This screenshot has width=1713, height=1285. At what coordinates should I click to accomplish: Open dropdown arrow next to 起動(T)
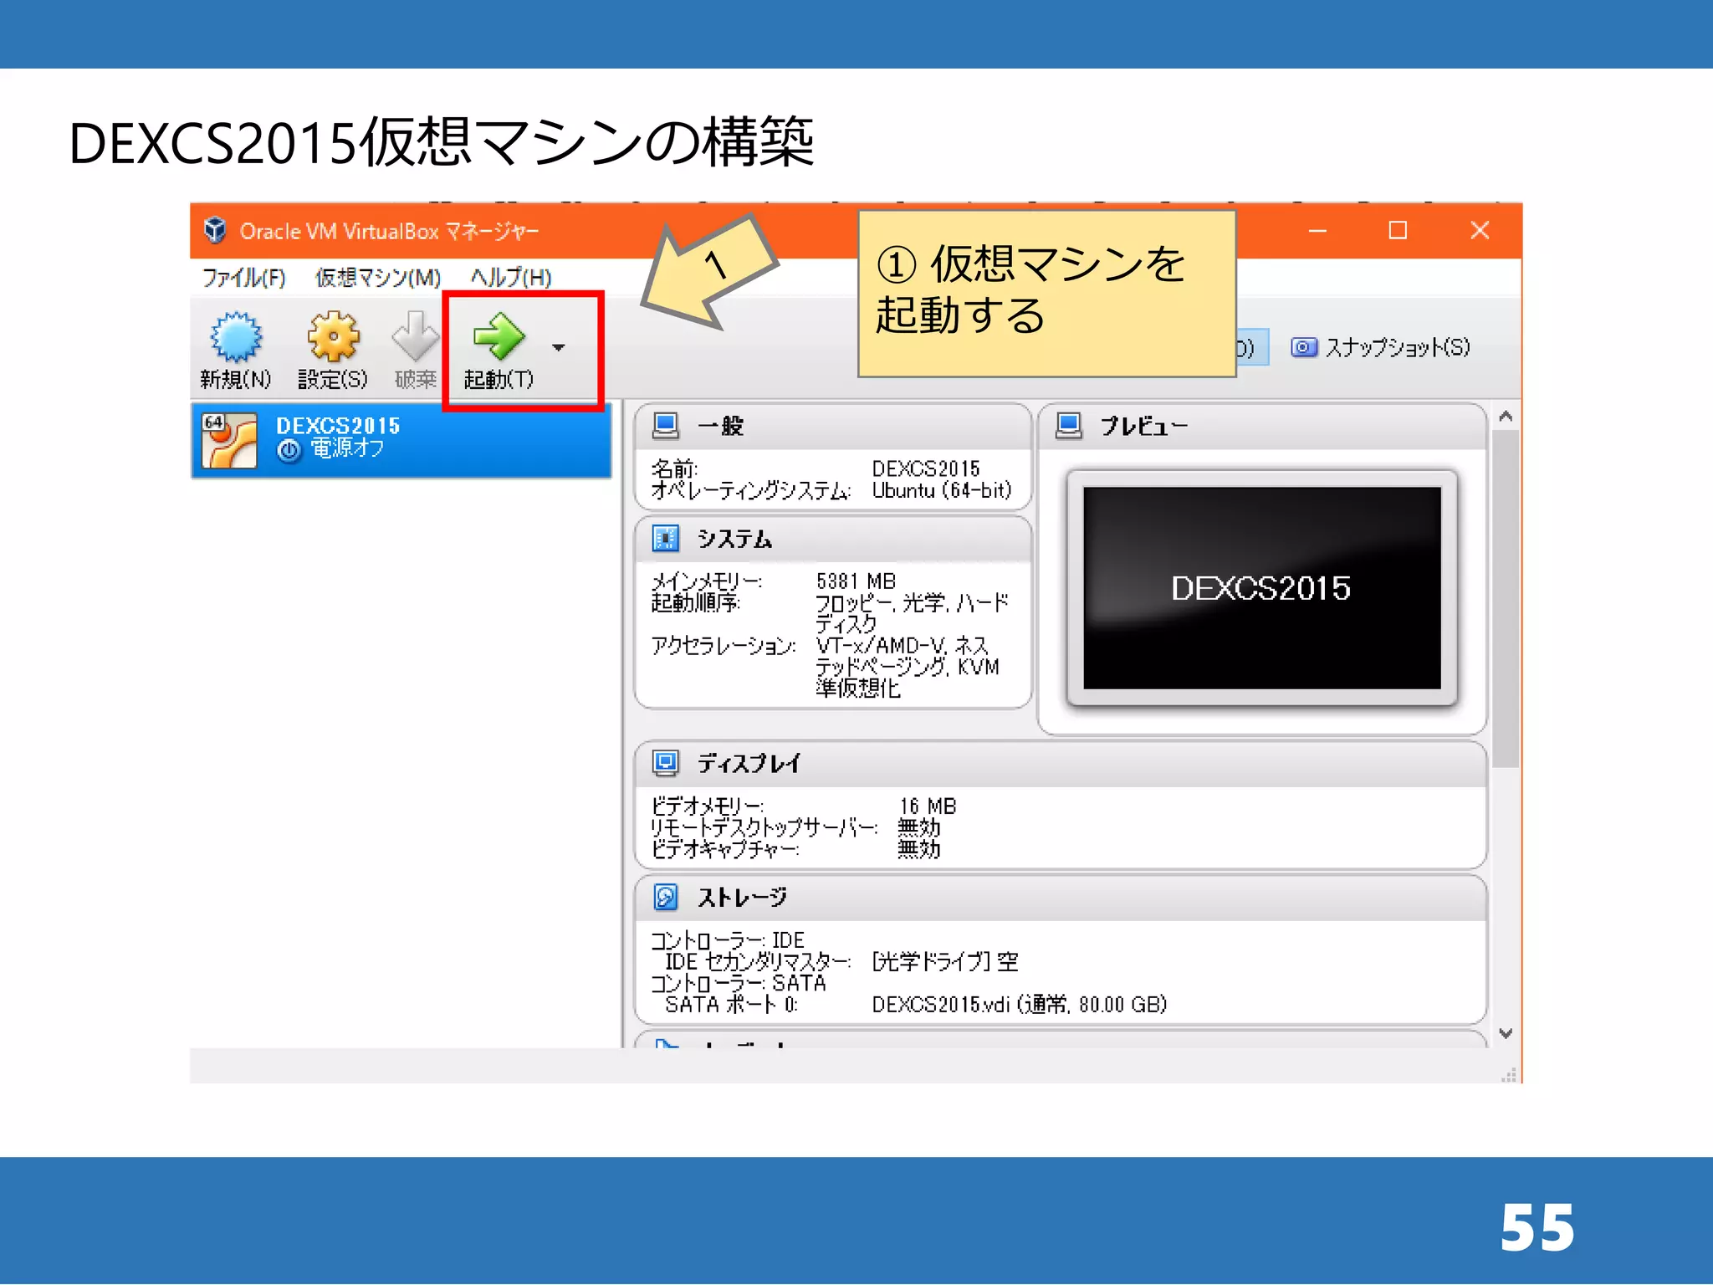(x=559, y=347)
